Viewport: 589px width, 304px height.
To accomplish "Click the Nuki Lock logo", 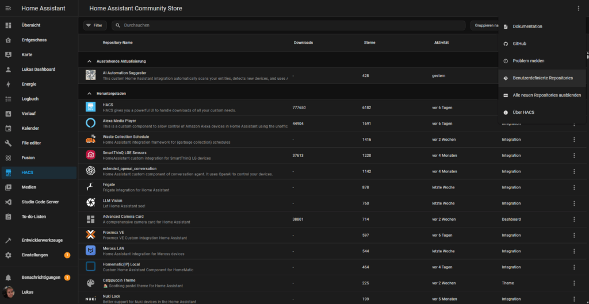I will click(x=90, y=299).
